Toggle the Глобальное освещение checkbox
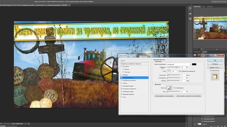This screenshot has height=127, width=227. (180, 71)
